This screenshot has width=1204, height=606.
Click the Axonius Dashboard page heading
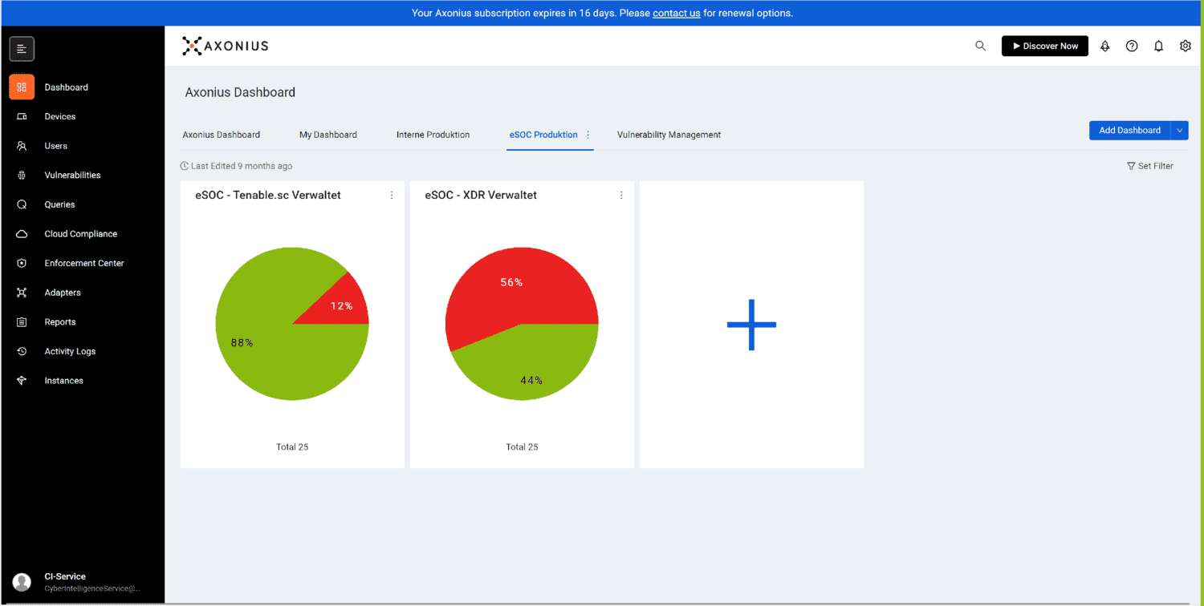(x=240, y=92)
